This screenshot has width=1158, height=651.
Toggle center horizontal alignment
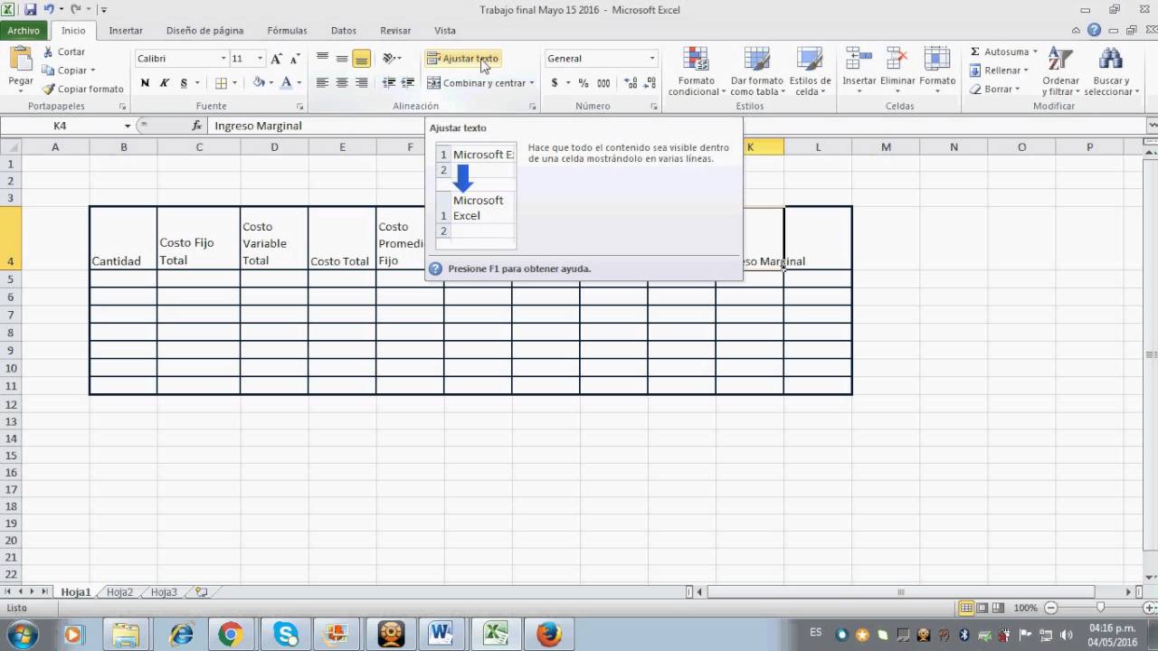tap(342, 83)
